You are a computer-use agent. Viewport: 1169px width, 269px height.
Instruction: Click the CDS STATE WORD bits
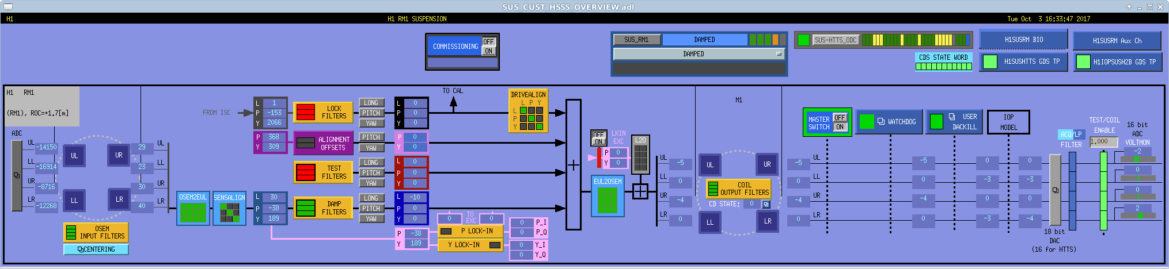point(944,67)
